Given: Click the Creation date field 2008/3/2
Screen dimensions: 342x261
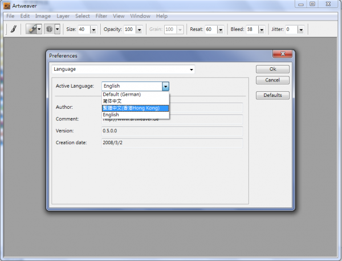Looking at the screenshot, I should pos(172,142).
